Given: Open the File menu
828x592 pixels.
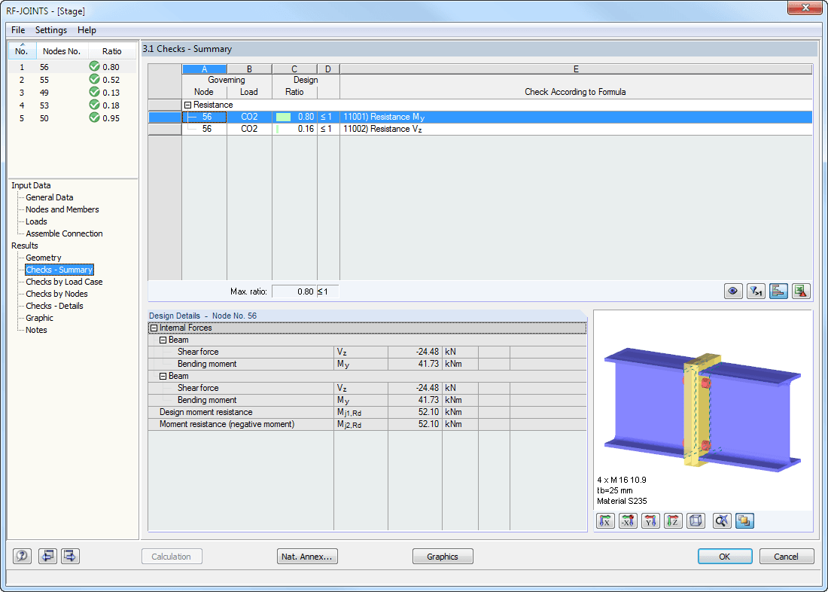Looking at the screenshot, I should (x=17, y=30).
